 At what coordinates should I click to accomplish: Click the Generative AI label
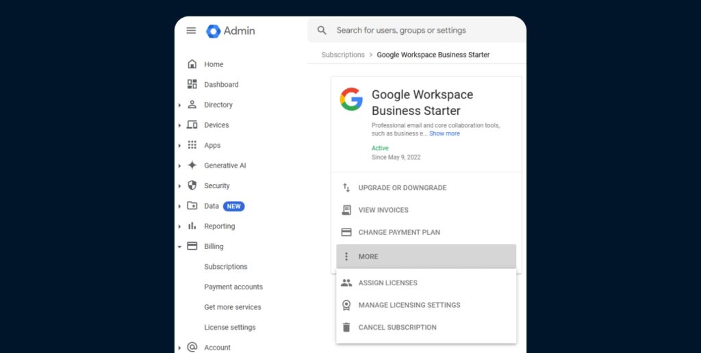point(225,166)
